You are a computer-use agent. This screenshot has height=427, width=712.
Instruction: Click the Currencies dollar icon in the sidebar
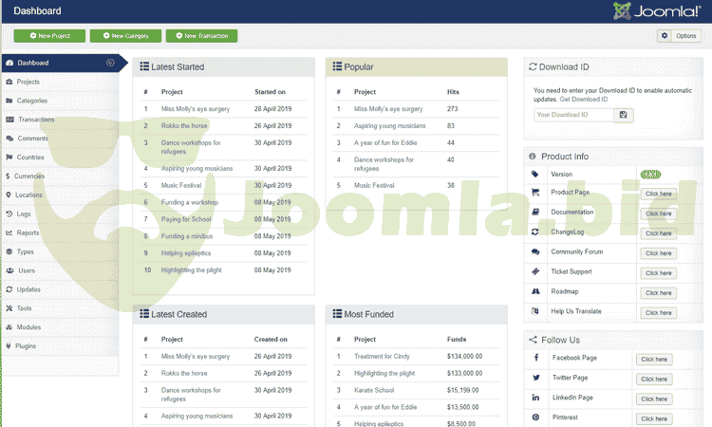coord(9,176)
